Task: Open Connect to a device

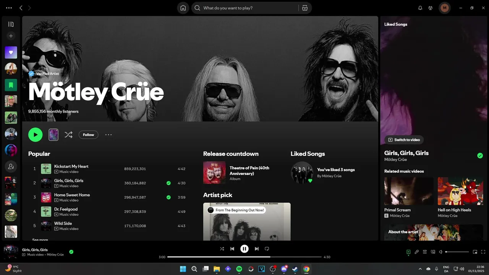Action: [x=433, y=252]
